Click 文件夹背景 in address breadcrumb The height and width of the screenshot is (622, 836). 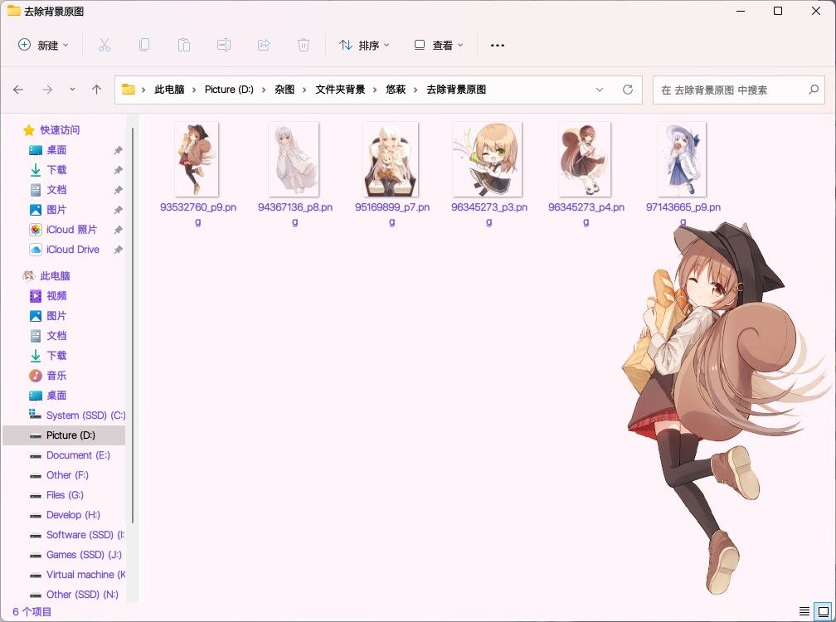click(x=340, y=90)
